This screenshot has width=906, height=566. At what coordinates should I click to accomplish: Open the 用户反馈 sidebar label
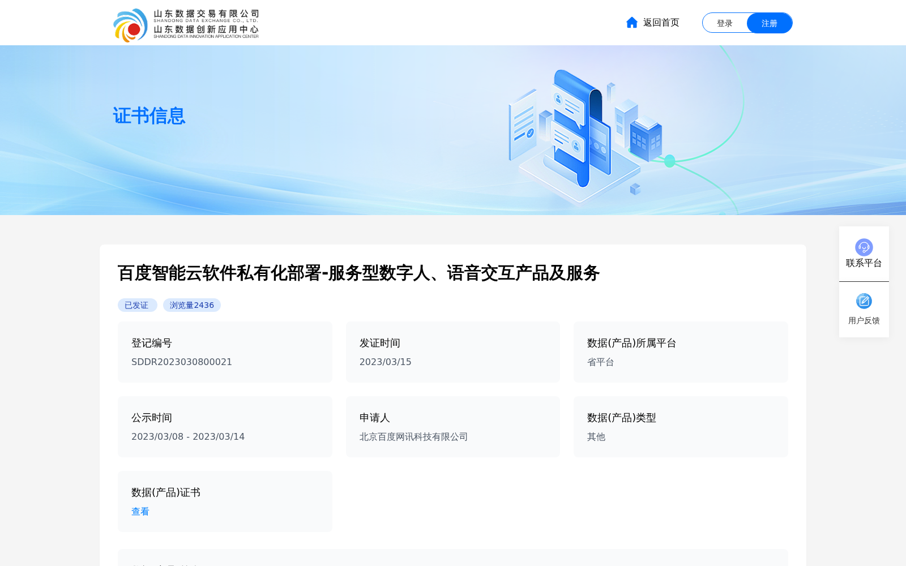(x=864, y=320)
